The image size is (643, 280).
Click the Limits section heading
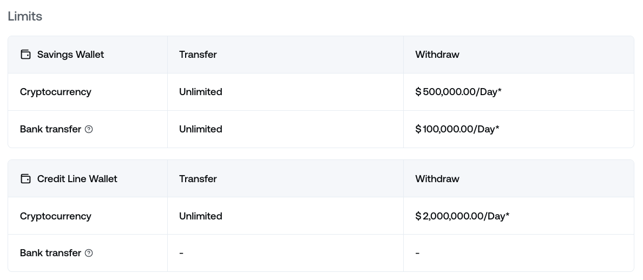pyautogui.click(x=25, y=16)
